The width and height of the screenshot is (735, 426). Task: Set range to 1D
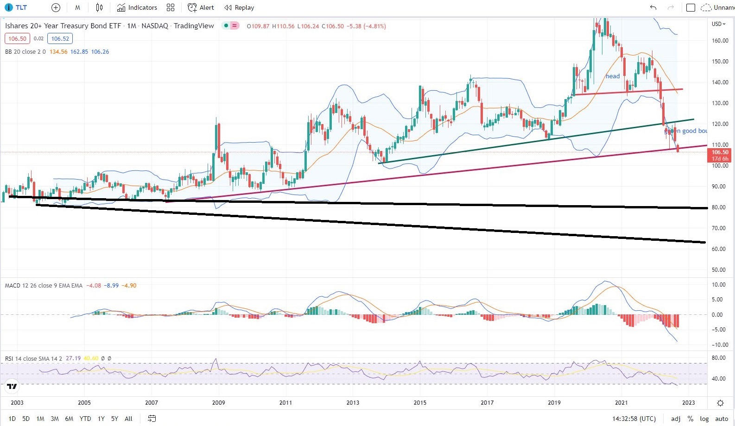click(x=12, y=419)
